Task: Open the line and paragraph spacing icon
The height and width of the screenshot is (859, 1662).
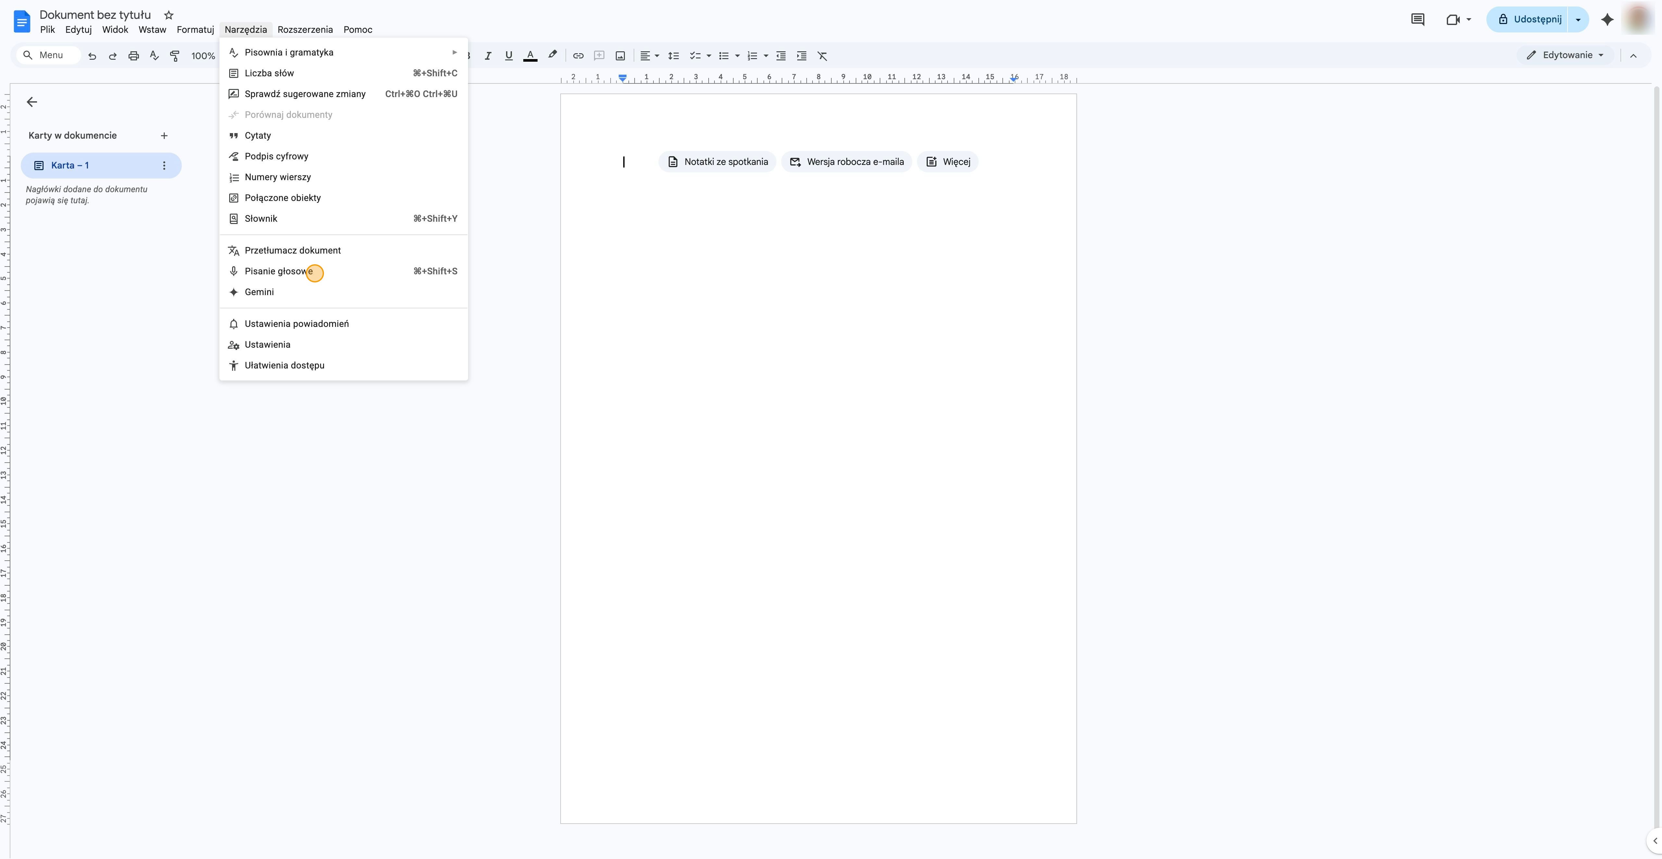Action: click(x=674, y=56)
